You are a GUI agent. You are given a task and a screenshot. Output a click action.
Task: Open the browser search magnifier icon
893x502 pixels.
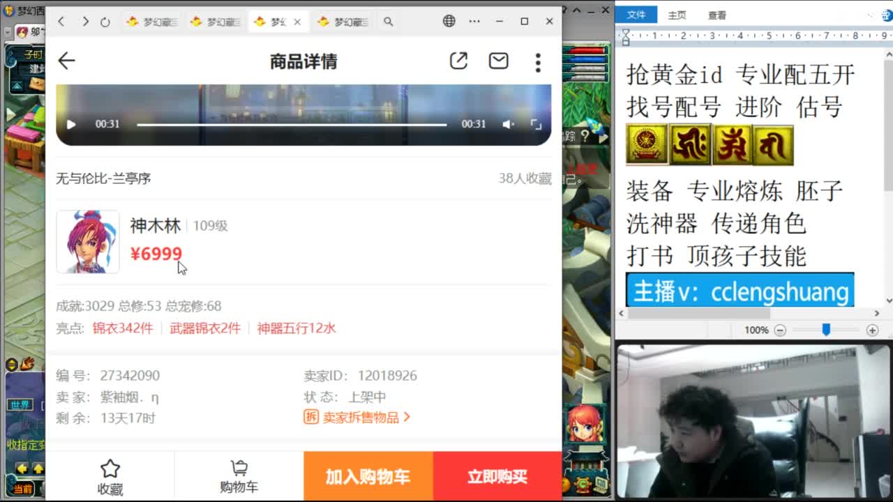click(x=389, y=22)
